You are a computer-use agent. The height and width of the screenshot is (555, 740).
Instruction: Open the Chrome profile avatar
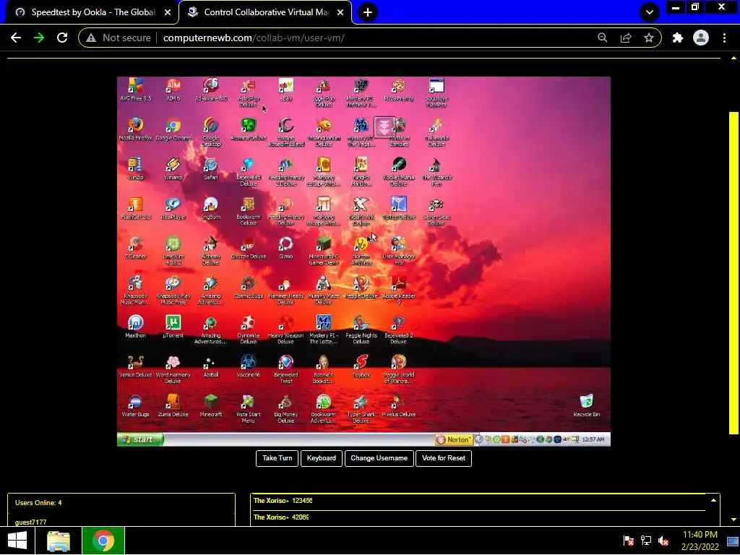coord(701,38)
